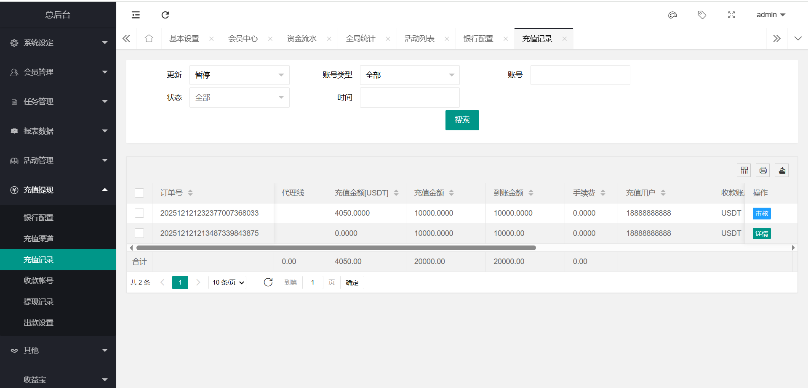Screen dimensions: 808x388
Task: Open the 更新 dropdown showing 暂停
Action: tap(239, 75)
